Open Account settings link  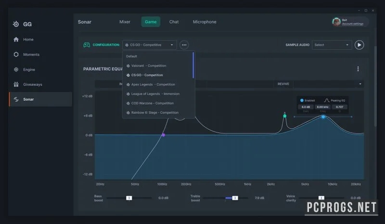[x=353, y=24]
